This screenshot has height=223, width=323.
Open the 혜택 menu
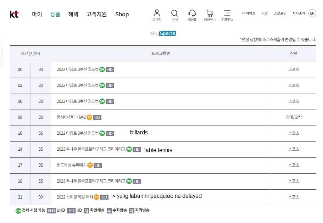point(73,14)
